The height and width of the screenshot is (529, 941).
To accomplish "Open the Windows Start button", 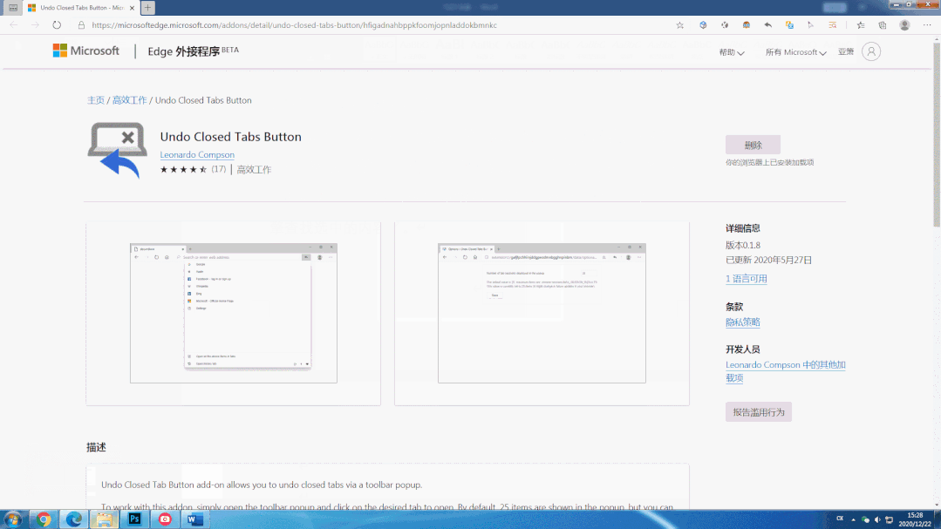I will click(x=13, y=519).
